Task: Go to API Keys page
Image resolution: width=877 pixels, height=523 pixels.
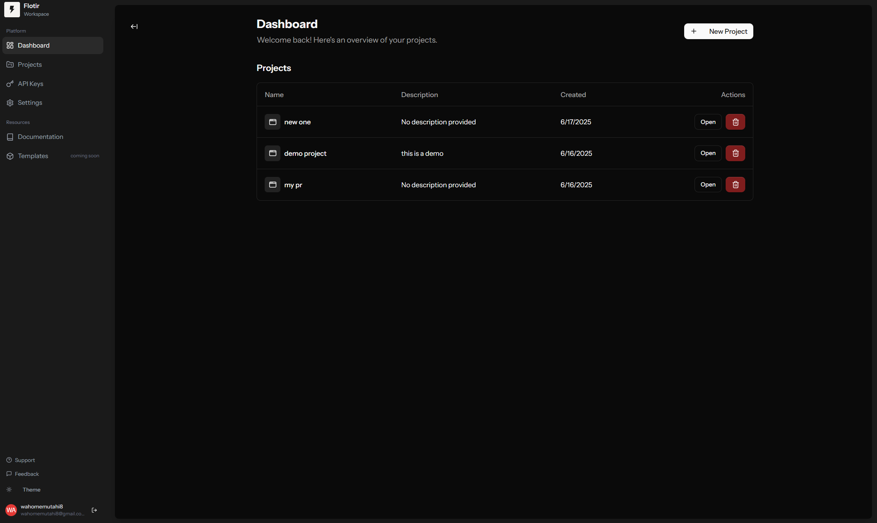Action: 30,84
